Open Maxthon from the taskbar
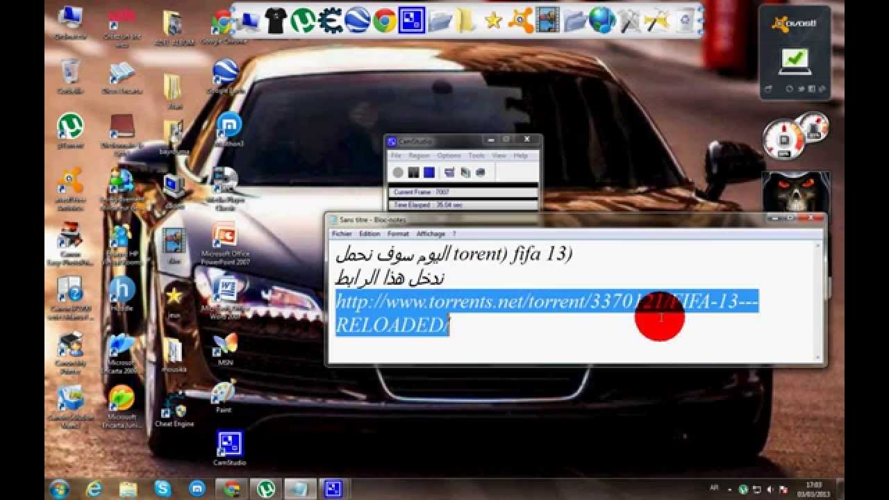This screenshot has height=500, width=889. pyautogui.click(x=197, y=489)
